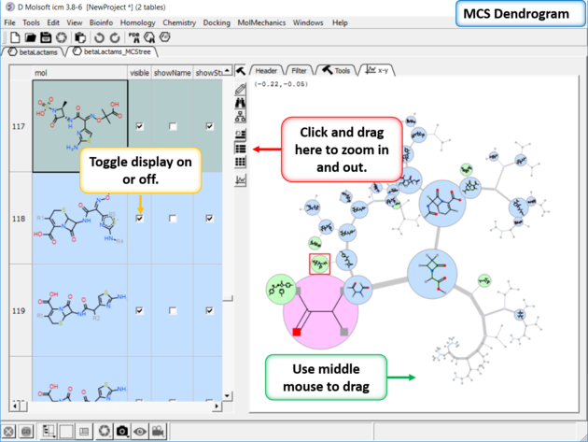This screenshot has height=442, width=588.
Task: Select the Filter tab
Action: coord(299,70)
